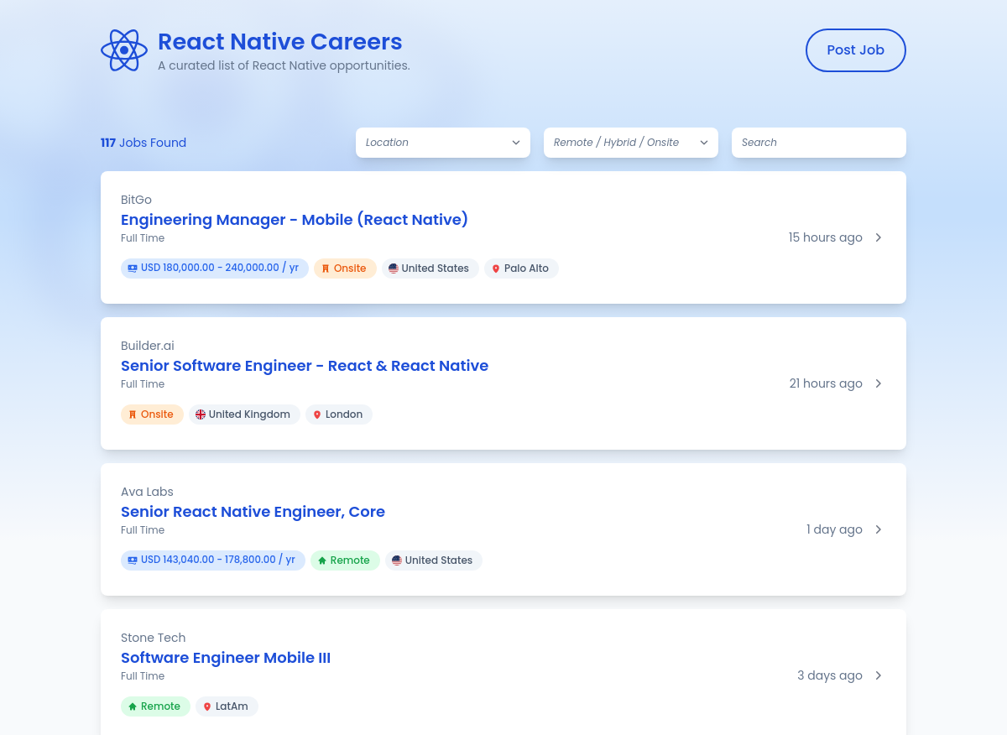The image size is (1007, 735).
Task: Click the 3 days ago timestamp
Action: 830,675
